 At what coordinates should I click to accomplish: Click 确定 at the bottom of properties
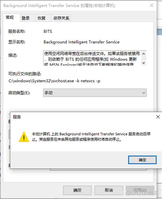pyautogui.click(x=77, y=190)
